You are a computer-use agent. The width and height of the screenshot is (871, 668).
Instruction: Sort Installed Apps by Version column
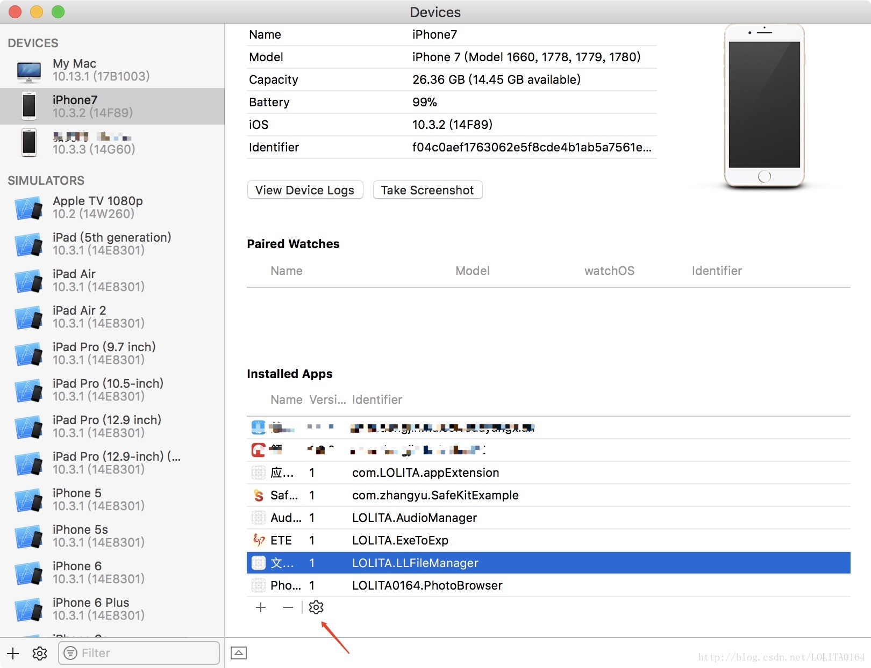327,400
